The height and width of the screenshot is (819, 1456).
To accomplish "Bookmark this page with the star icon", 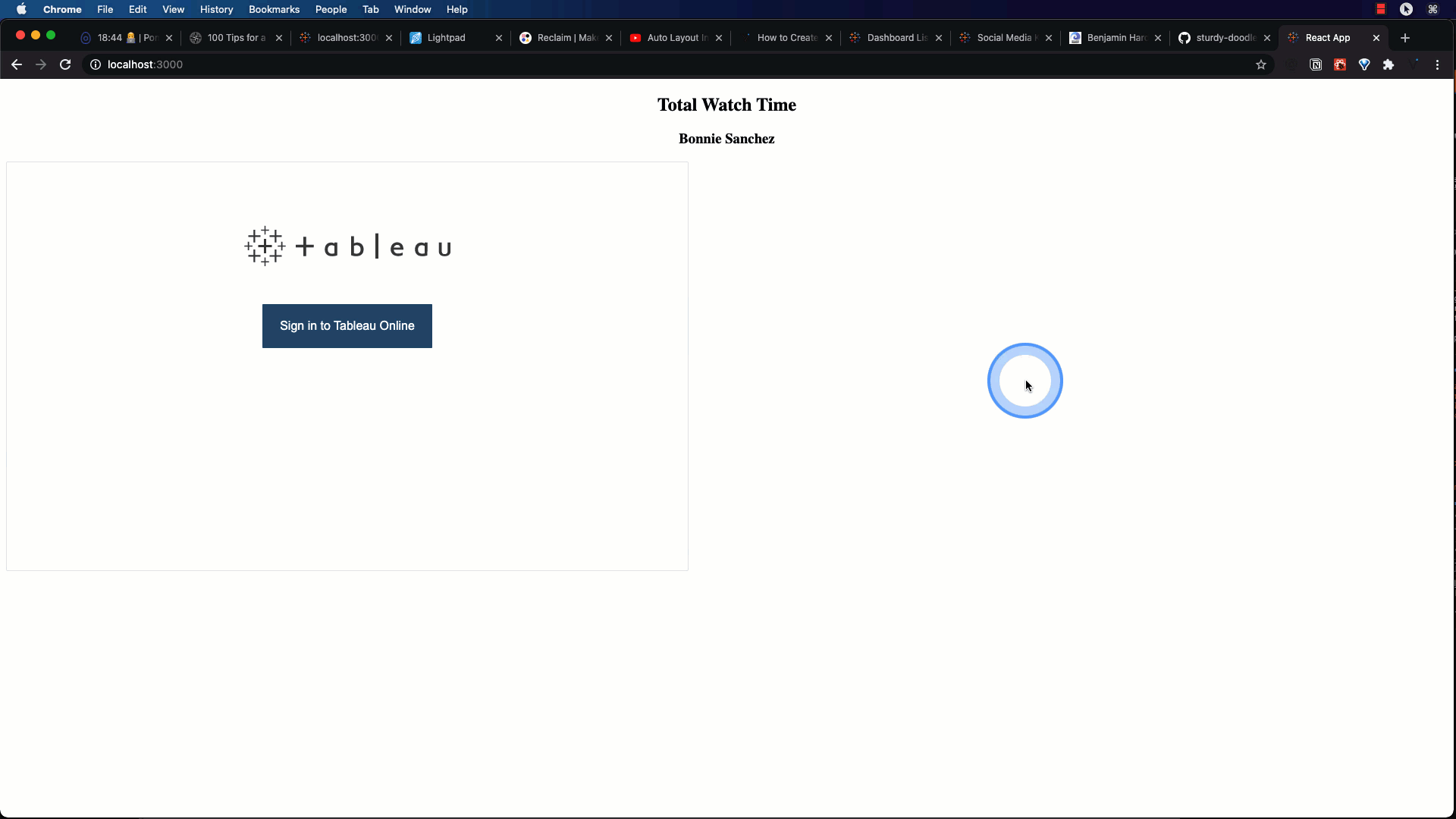I will tap(1261, 64).
